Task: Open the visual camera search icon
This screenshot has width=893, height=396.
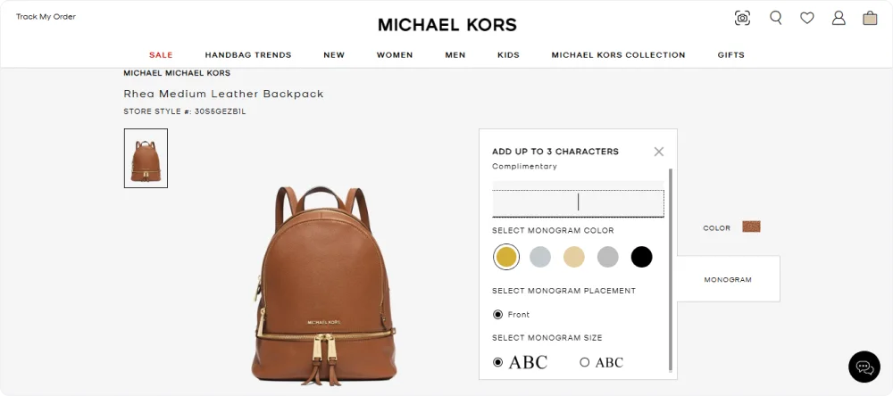Action: pos(742,18)
